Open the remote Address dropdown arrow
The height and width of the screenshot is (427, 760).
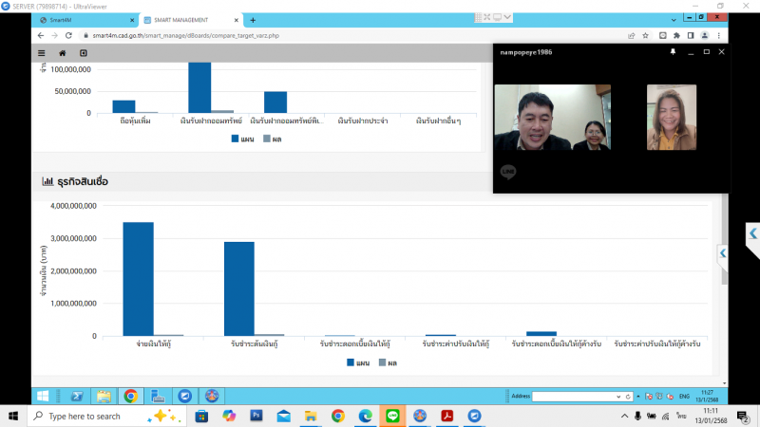[x=618, y=397]
